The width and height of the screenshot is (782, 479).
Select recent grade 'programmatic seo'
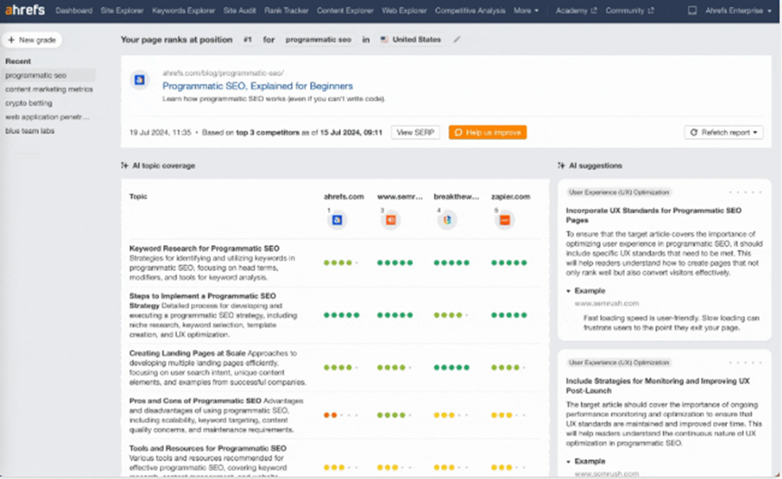point(49,75)
